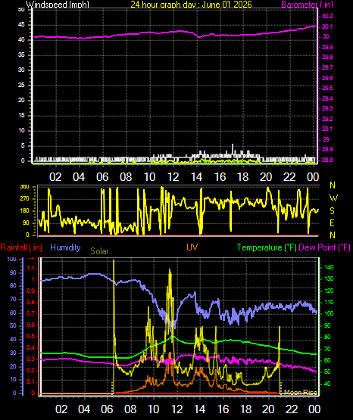Click the 'Rainfall (.in)' legend label
Screen dimensions: 353x420
21,247
